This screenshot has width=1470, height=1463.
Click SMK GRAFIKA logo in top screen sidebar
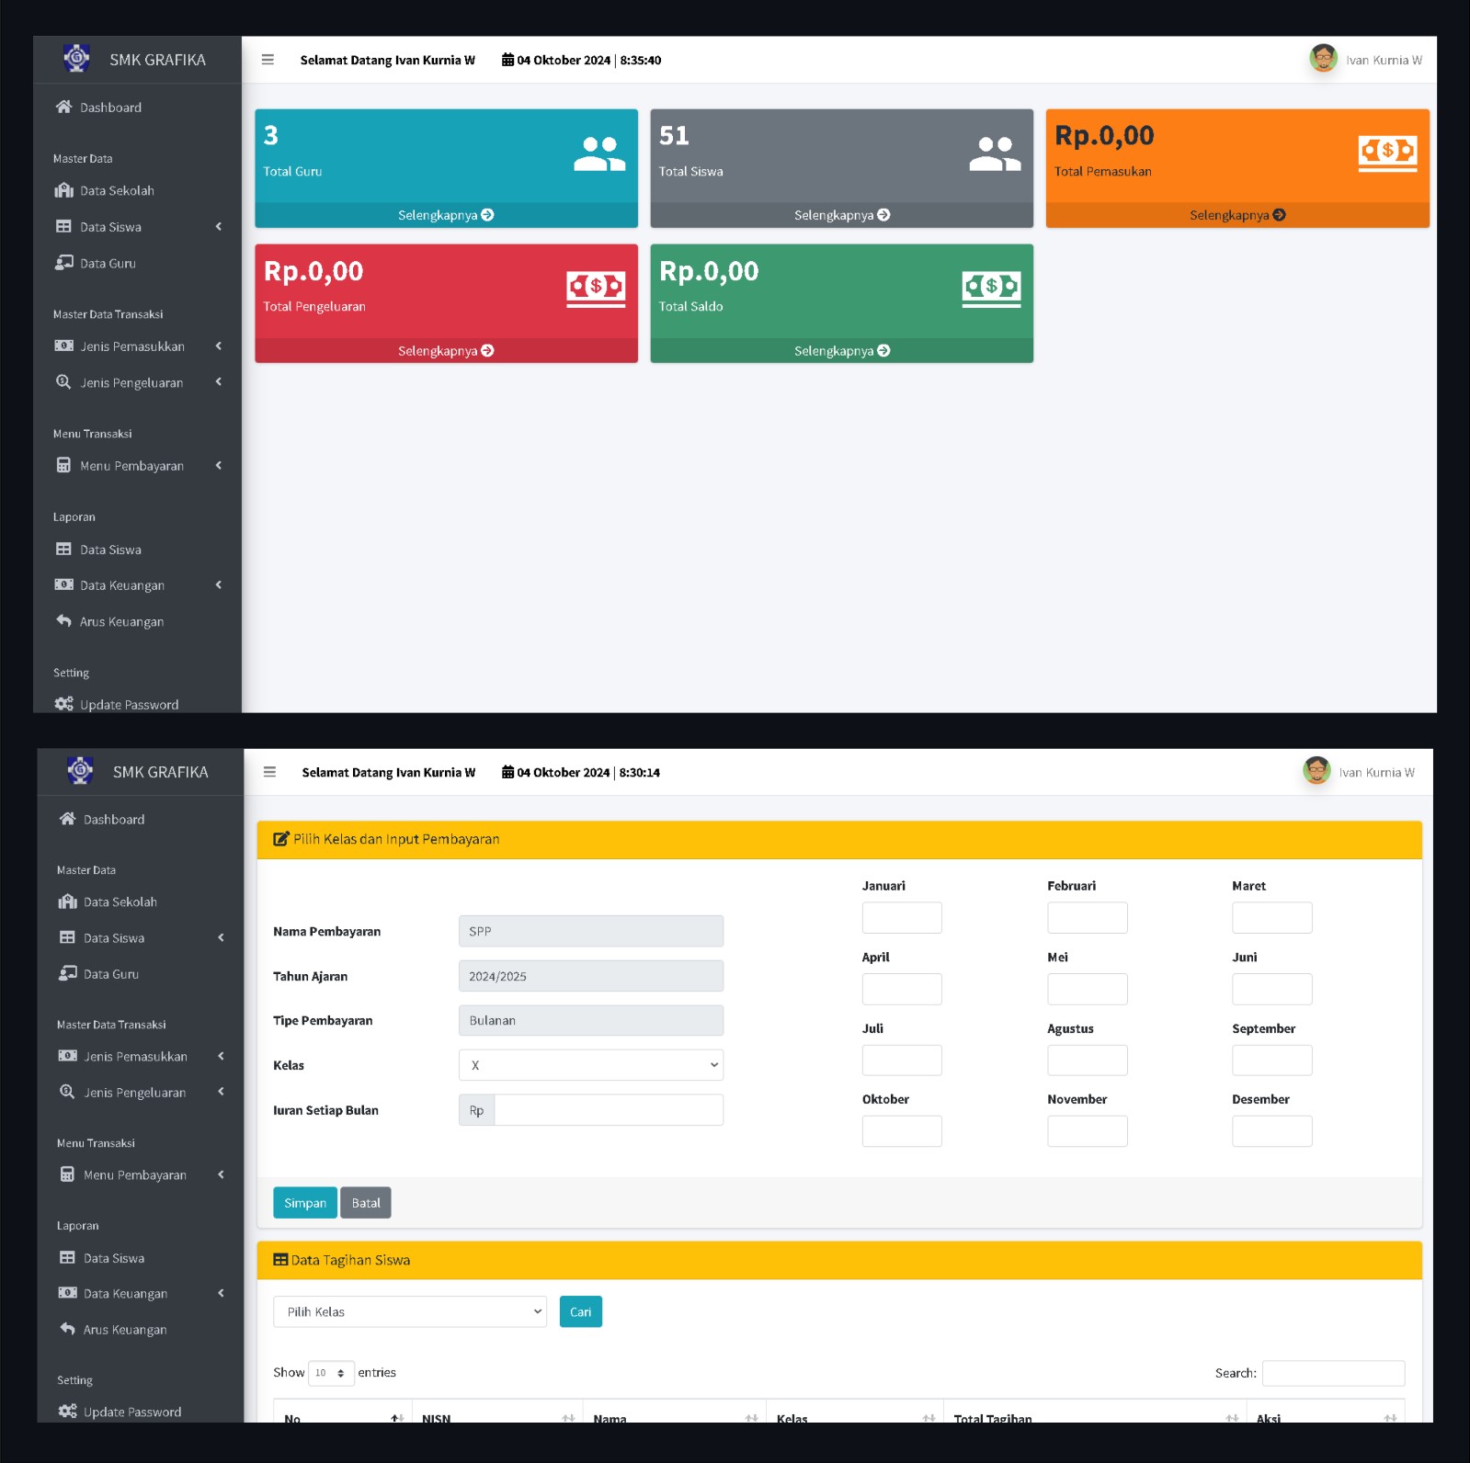(x=77, y=58)
